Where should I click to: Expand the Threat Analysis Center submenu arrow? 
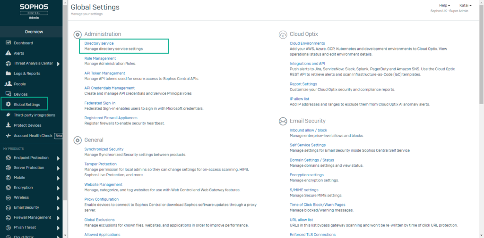click(58, 64)
